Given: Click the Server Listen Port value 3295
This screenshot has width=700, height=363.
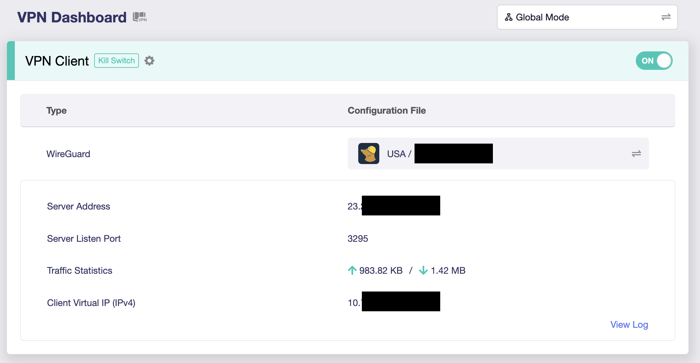Looking at the screenshot, I should tap(358, 238).
